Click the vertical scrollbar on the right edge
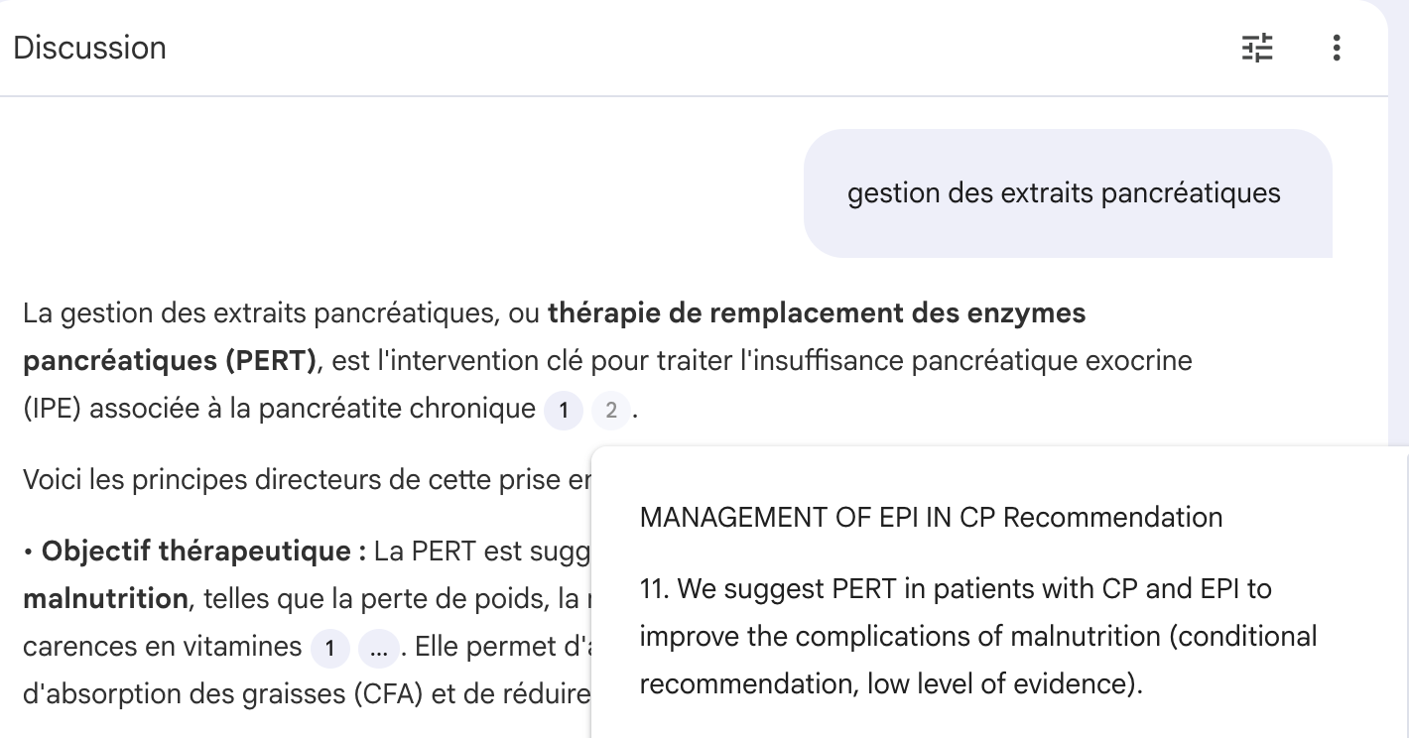Screen dimensions: 1409x738 [1398, 248]
